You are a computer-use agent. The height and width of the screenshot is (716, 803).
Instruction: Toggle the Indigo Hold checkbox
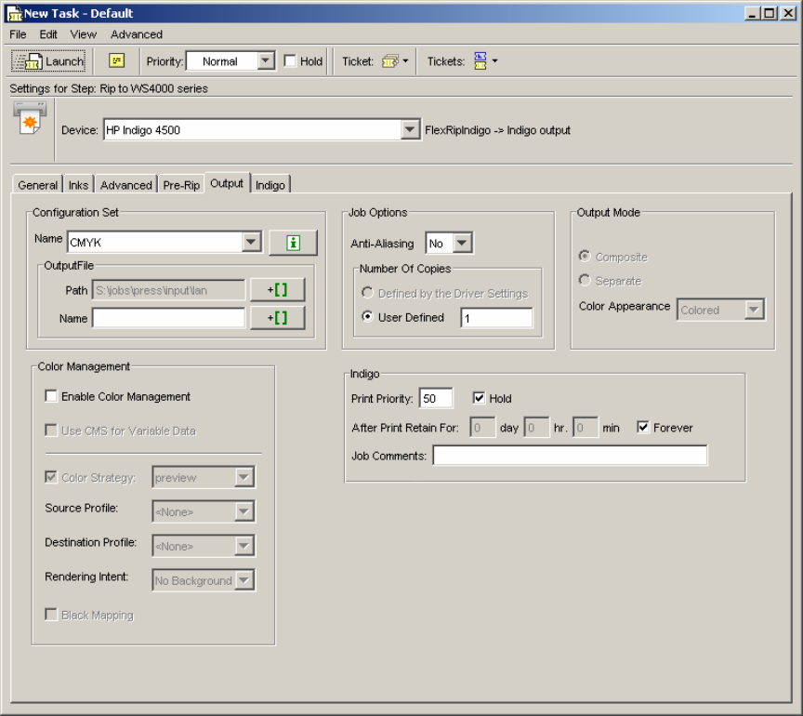479,399
